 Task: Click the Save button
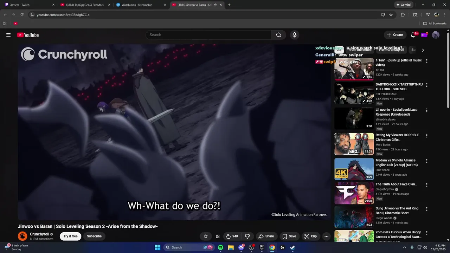[x=289, y=236]
